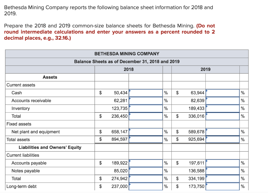Select the value 82,639 for Accounts receivable
Image resolution: width=268 pixels, height=193 pixels.
point(198,101)
